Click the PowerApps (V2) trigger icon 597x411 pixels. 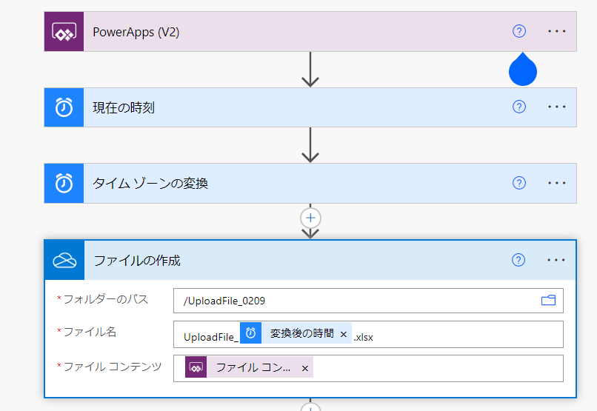64,32
